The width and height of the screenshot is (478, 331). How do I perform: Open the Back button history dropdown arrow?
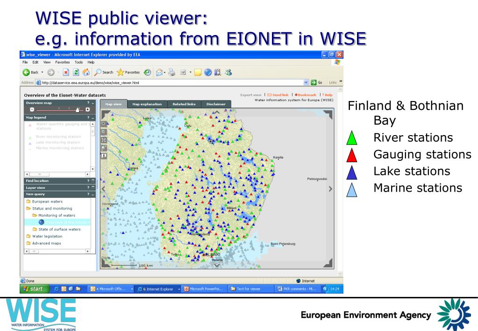point(43,72)
